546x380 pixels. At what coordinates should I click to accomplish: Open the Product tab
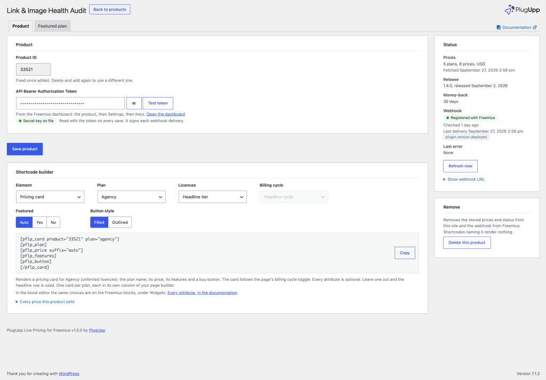point(21,26)
